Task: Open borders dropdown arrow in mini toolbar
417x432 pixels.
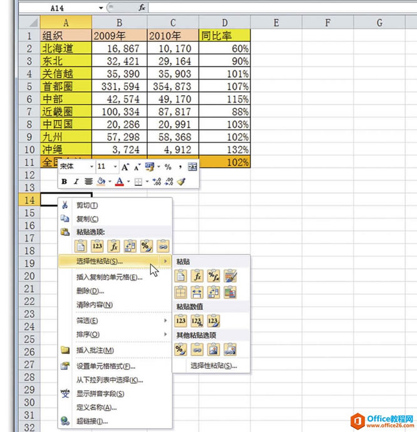Action: point(147,182)
